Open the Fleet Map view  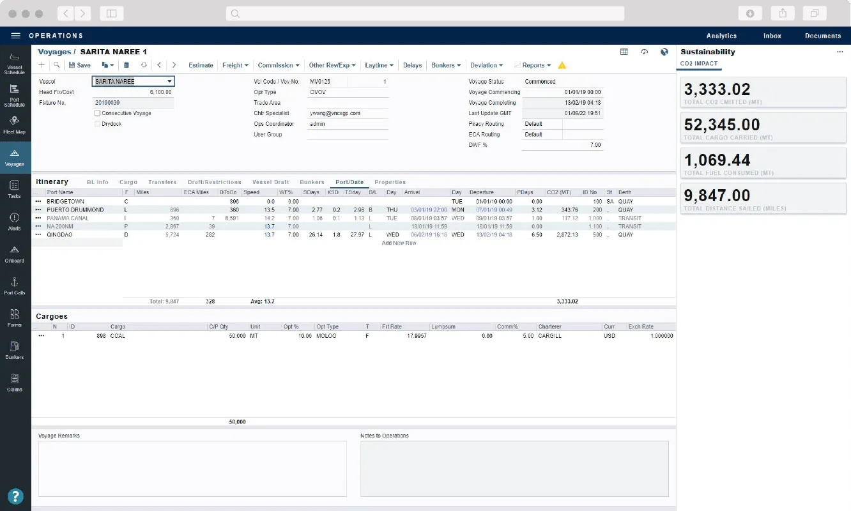tap(14, 123)
